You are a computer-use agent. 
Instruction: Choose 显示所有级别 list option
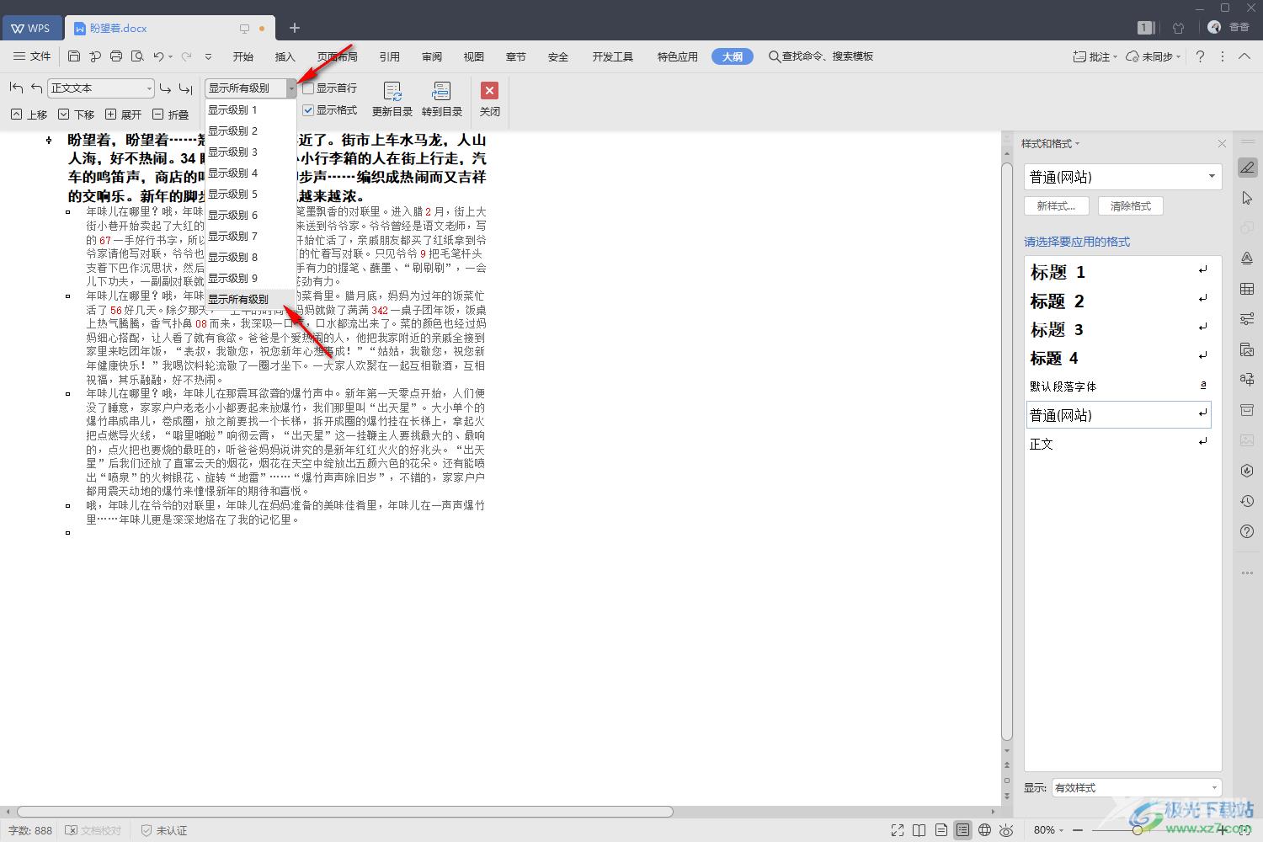coord(250,300)
